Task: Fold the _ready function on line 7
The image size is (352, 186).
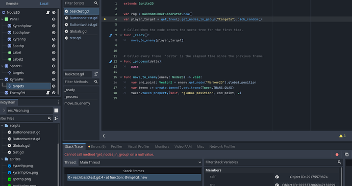Action: [x=121, y=35]
